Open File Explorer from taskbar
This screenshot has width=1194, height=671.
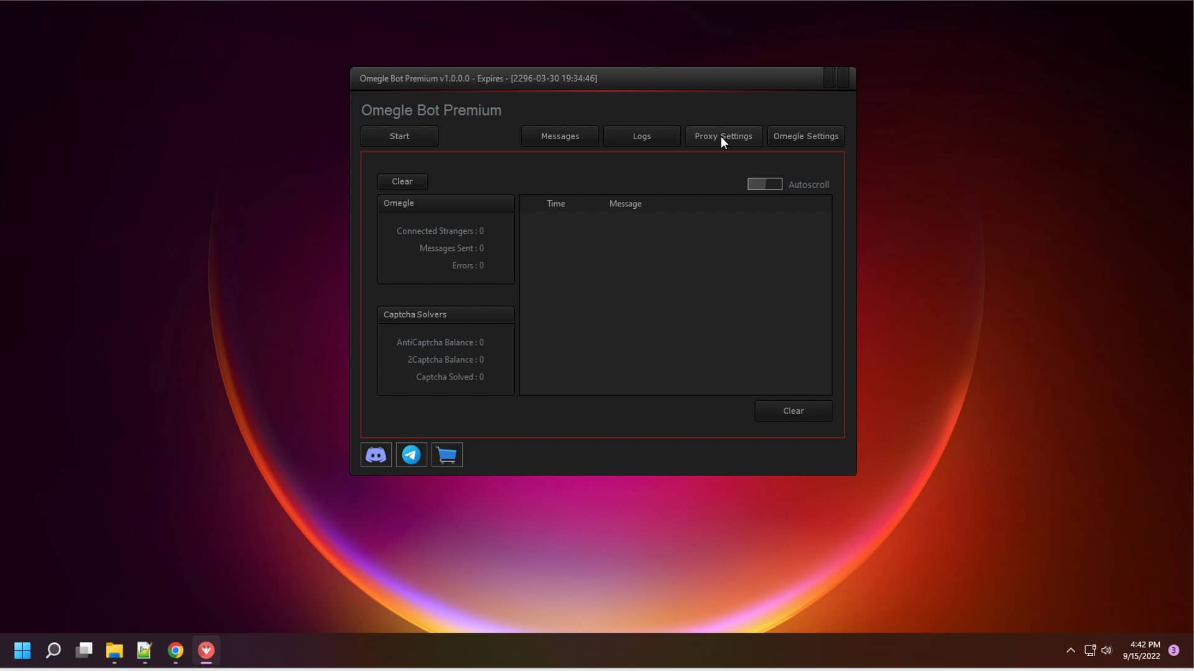(114, 650)
